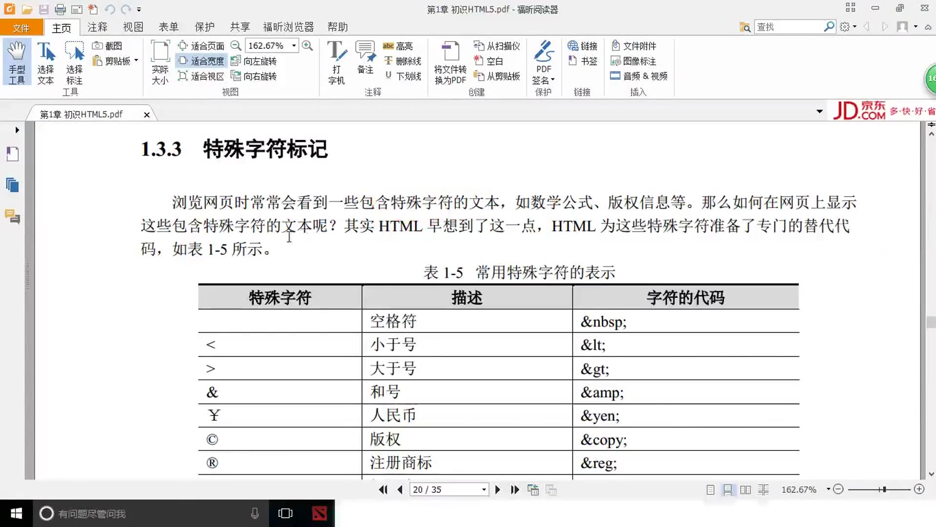Screen dimensions: 936x527
Task: Open the PDF Sign (PDF签名) dropdown
Action: (544, 62)
